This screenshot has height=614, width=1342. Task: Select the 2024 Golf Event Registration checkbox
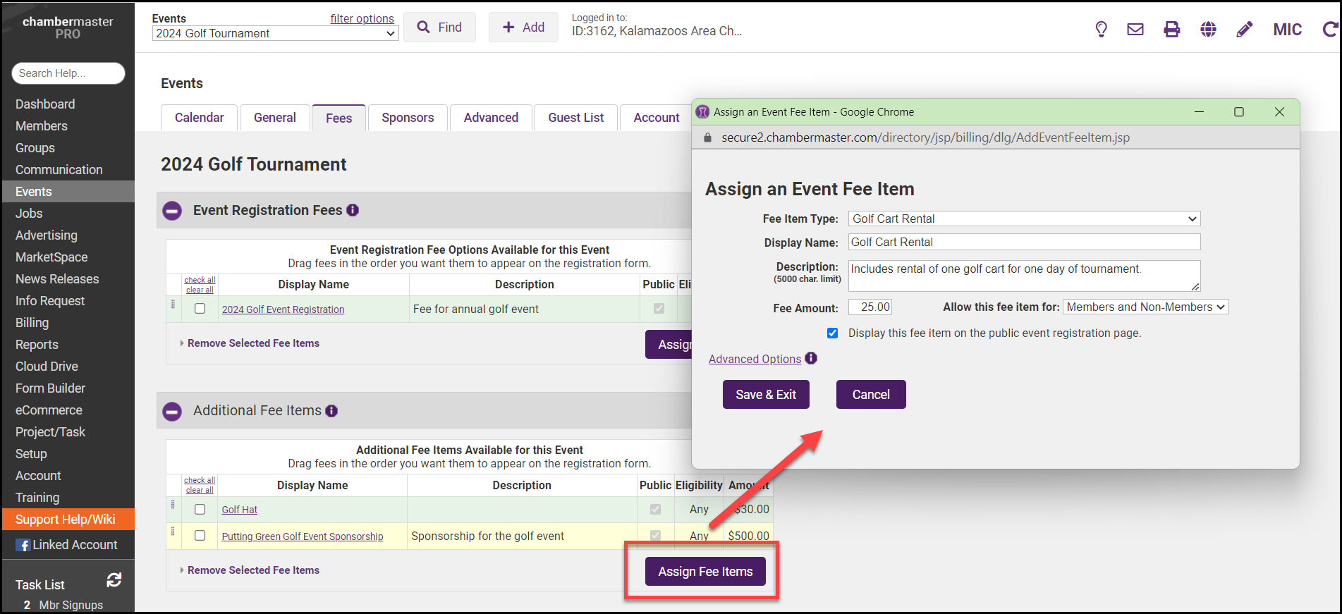tap(200, 309)
